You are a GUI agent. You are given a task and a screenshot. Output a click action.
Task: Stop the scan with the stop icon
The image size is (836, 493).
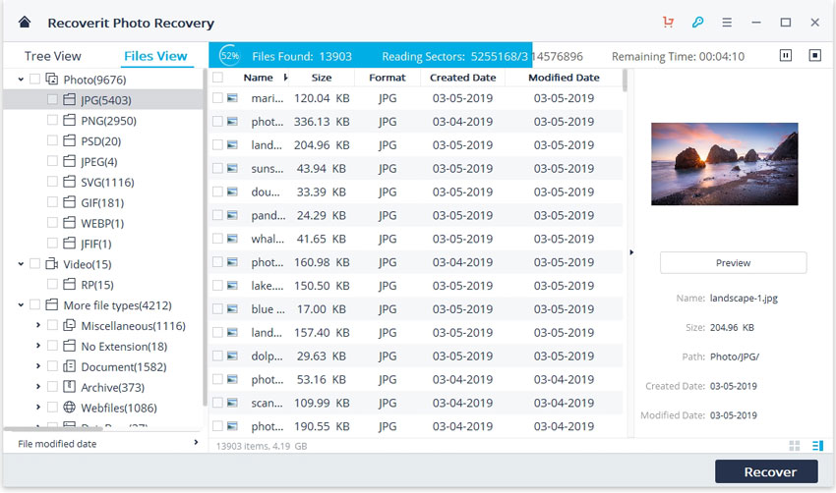pyautogui.click(x=814, y=56)
